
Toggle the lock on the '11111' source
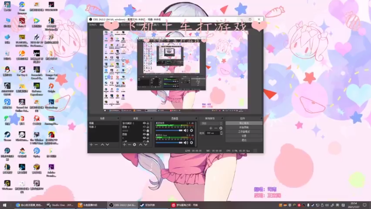(x=147, y=131)
